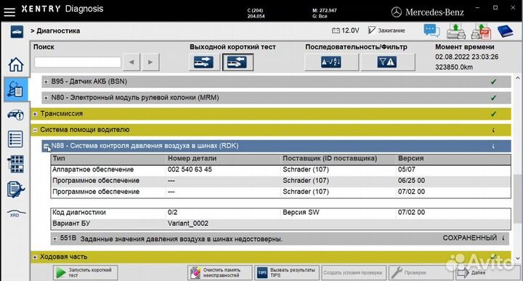Expand the N80 рулевой колонки row
Image resolution: width=523 pixels, height=281 pixels.
[x=46, y=98]
